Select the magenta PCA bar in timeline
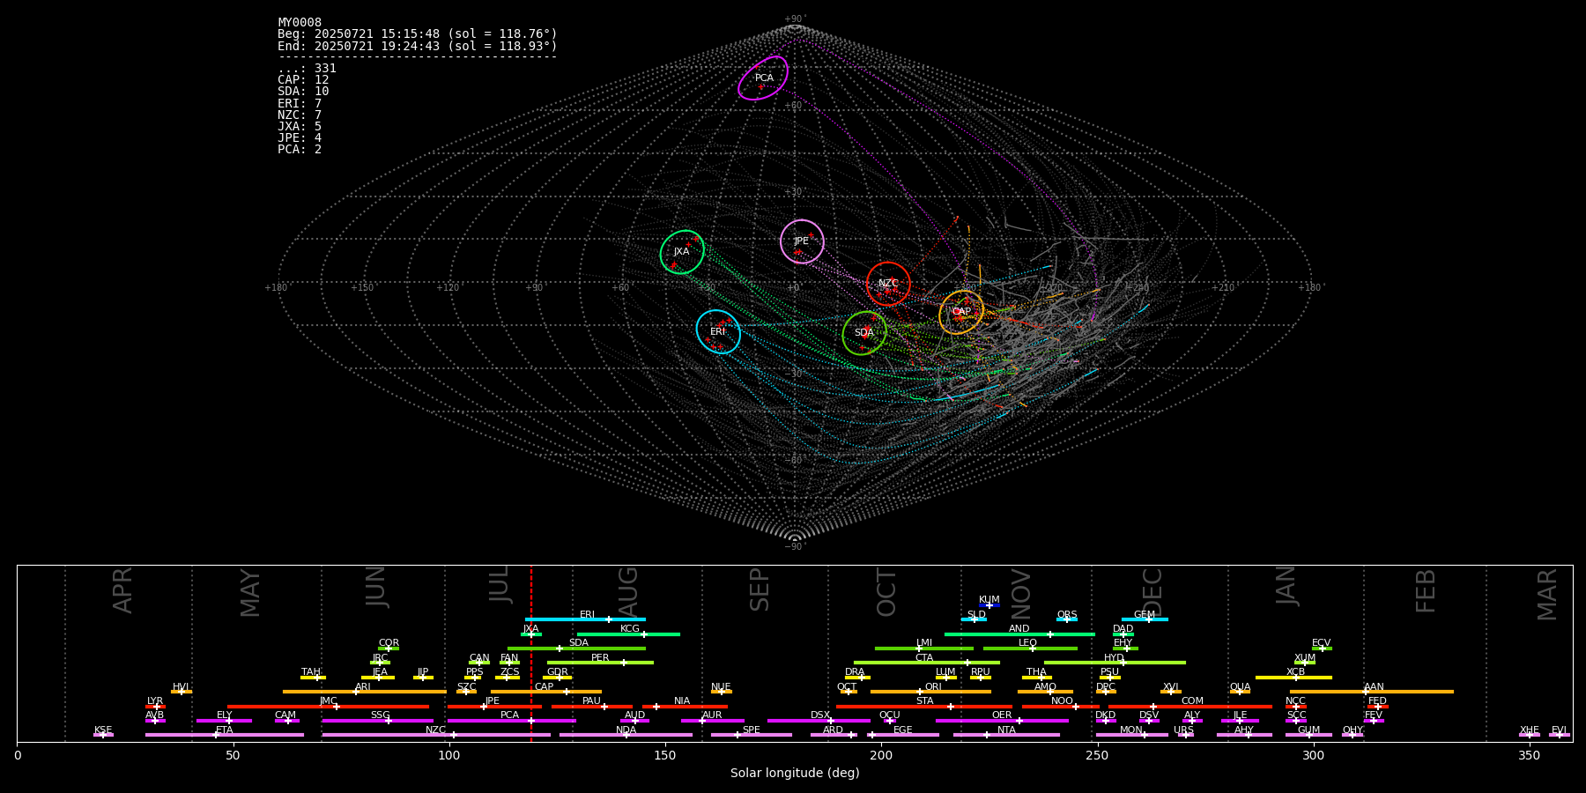 (x=511, y=721)
